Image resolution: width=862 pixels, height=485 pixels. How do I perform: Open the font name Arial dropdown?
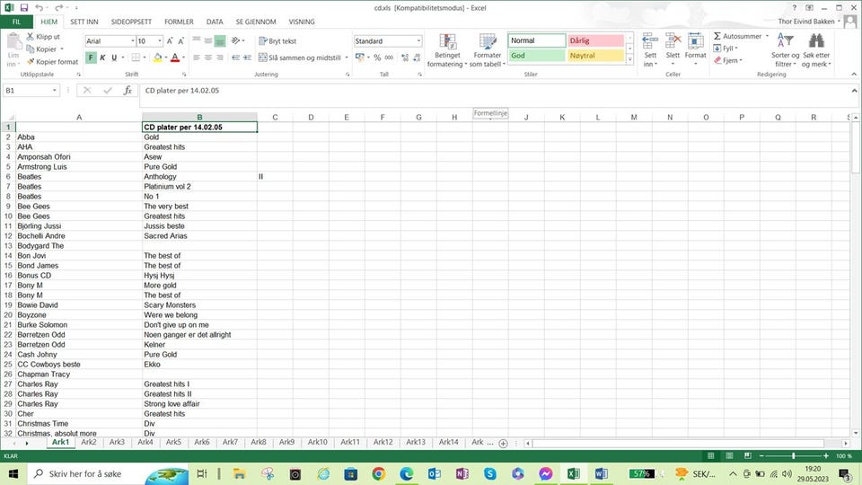[x=133, y=41]
